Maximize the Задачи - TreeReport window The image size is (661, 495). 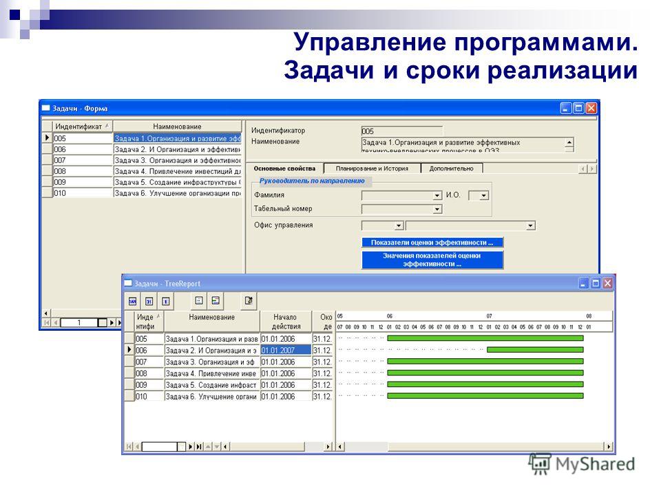click(595, 283)
